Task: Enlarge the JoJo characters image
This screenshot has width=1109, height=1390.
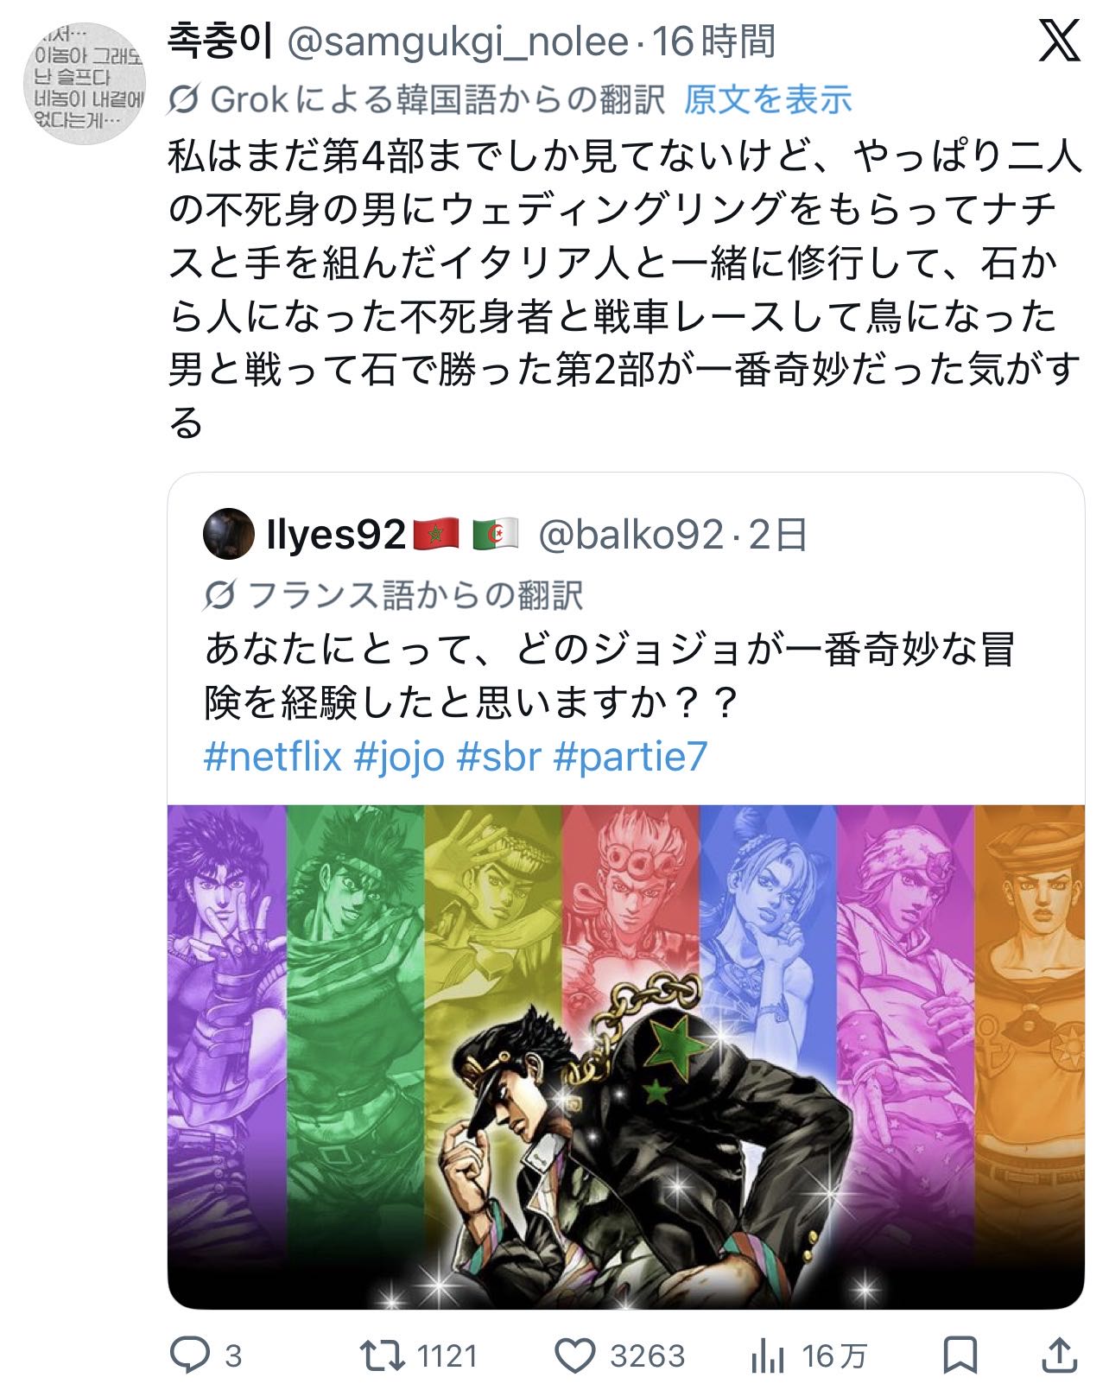Action: (x=625, y=1057)
